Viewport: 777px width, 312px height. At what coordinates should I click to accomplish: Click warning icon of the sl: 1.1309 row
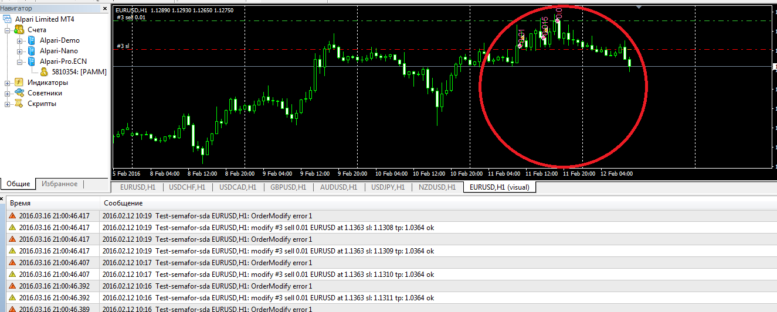12,251
